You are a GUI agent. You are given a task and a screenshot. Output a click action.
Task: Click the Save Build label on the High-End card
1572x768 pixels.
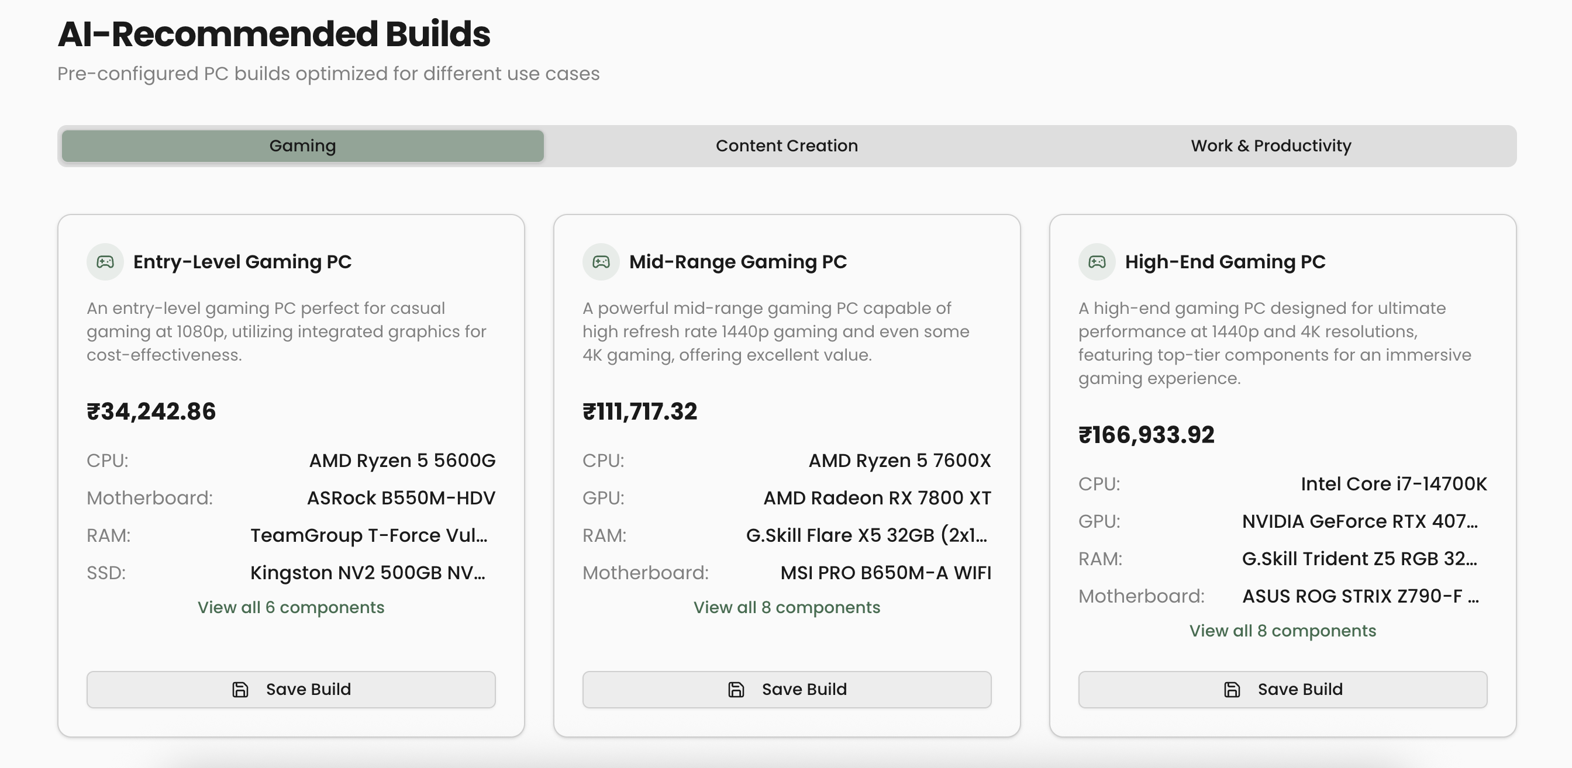[1301, 689]
